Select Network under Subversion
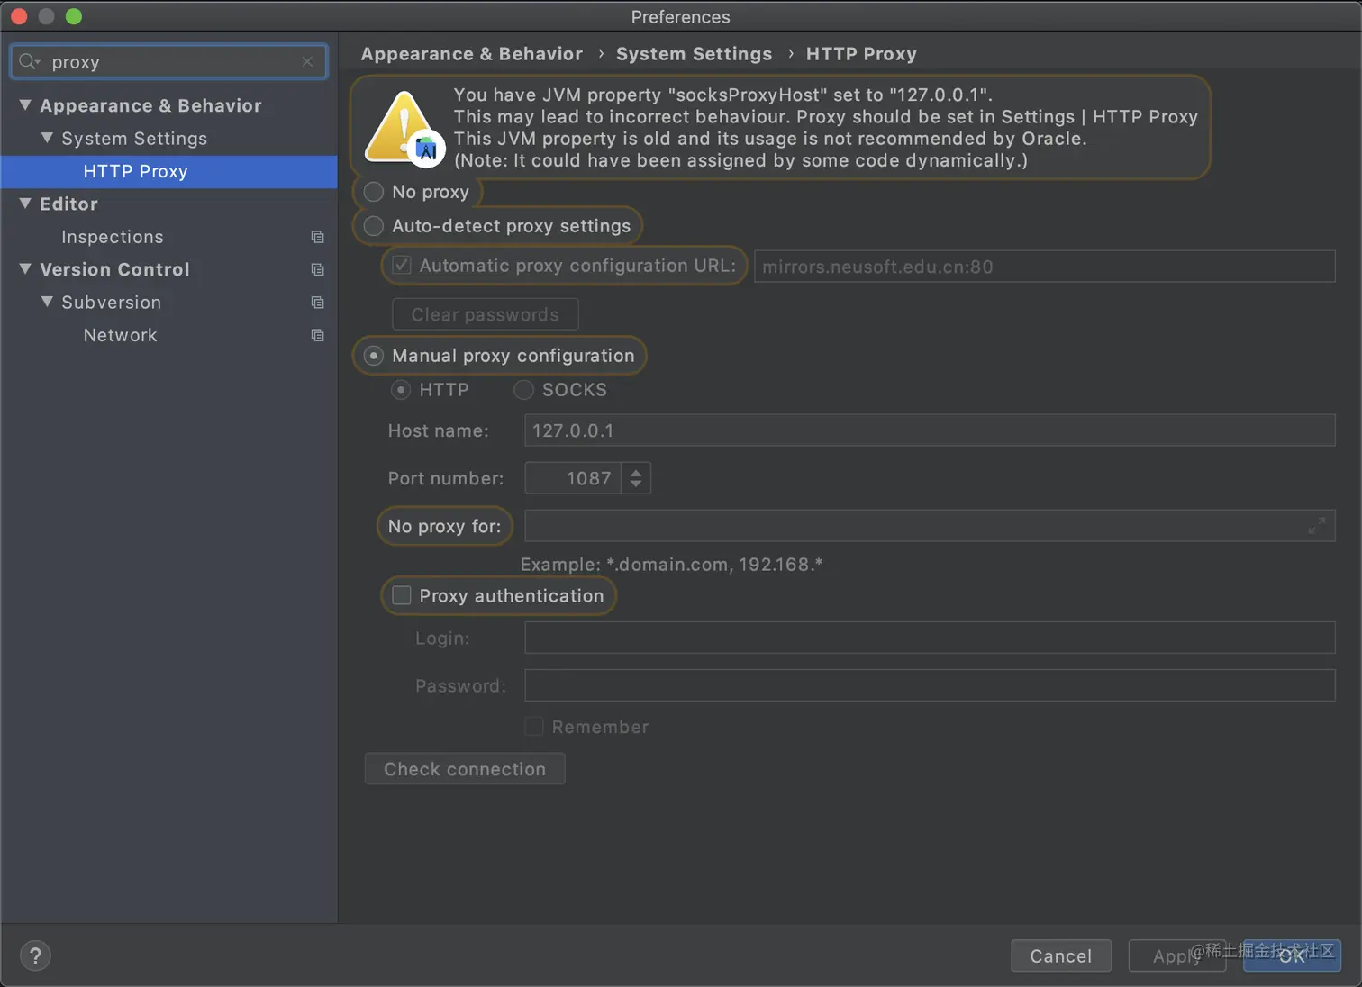Image resolution: width=1362 pixels, height=987 pixels. pos(120,335)
